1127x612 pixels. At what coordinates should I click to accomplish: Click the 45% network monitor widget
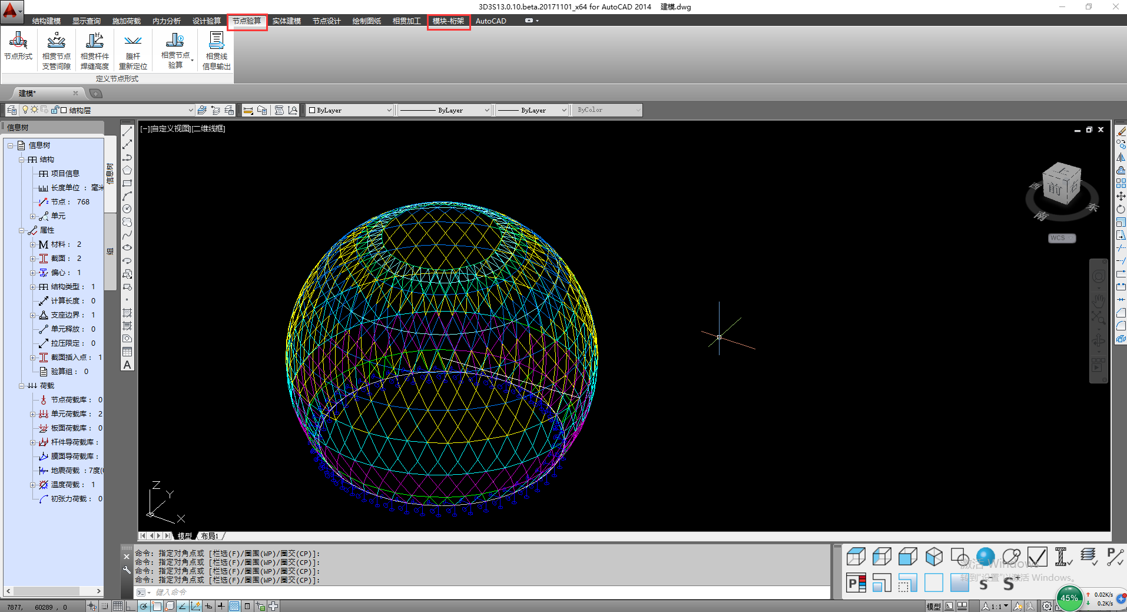click(x=1069, y=598)
